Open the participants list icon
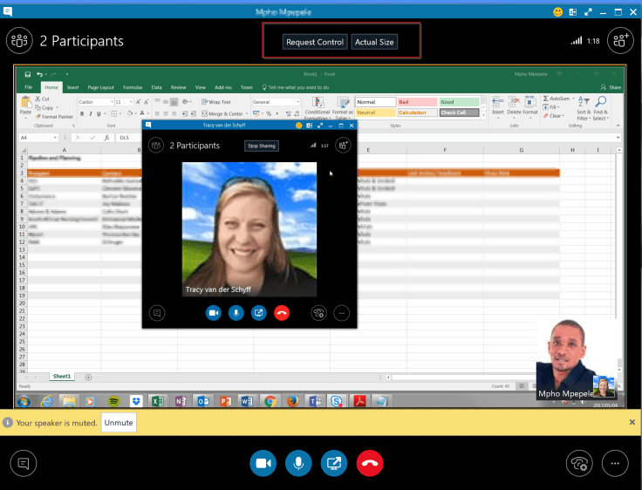 (18, 40)
